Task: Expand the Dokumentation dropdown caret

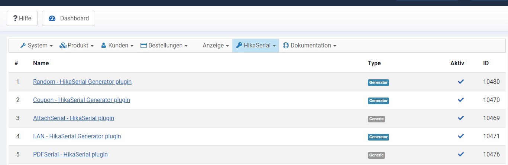Action: [x=335, y=46]
